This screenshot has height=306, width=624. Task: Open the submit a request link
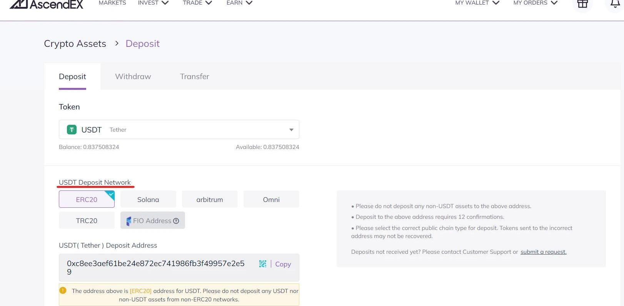point(543,252)
